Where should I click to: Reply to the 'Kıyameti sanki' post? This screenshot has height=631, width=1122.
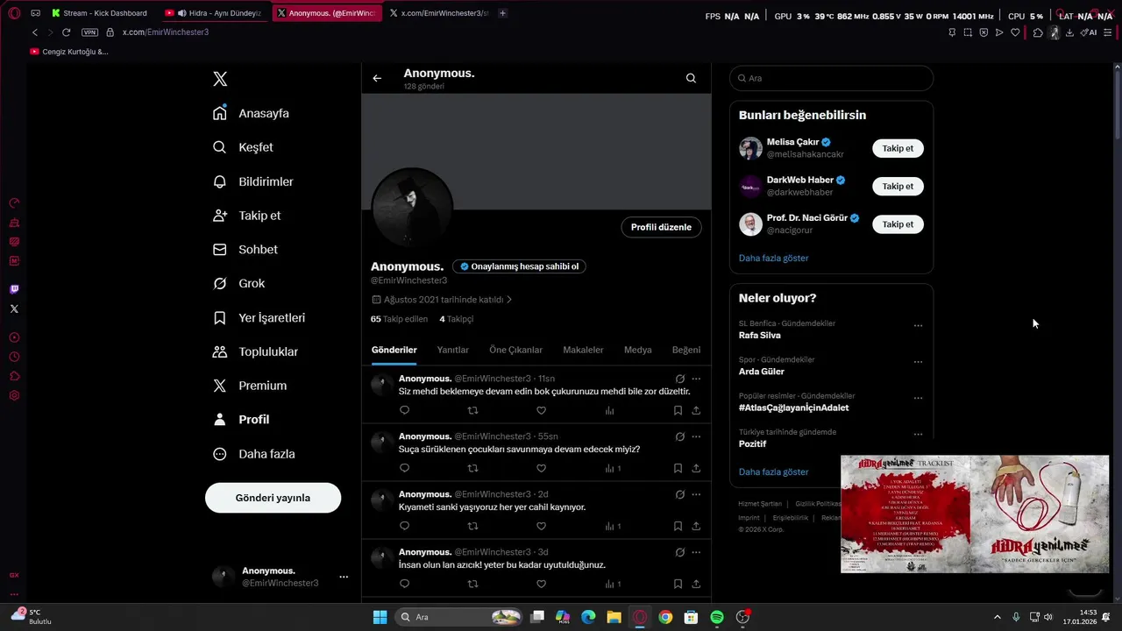[x=404, y=526]
